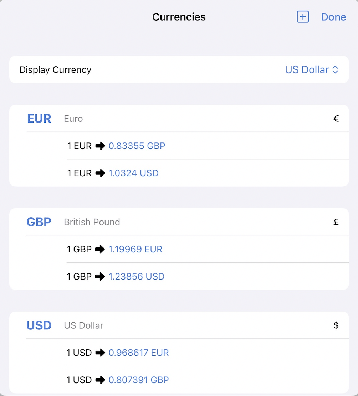Click the British Pound name field
This screenshot has width=358, height=396.
click(92, 222)
